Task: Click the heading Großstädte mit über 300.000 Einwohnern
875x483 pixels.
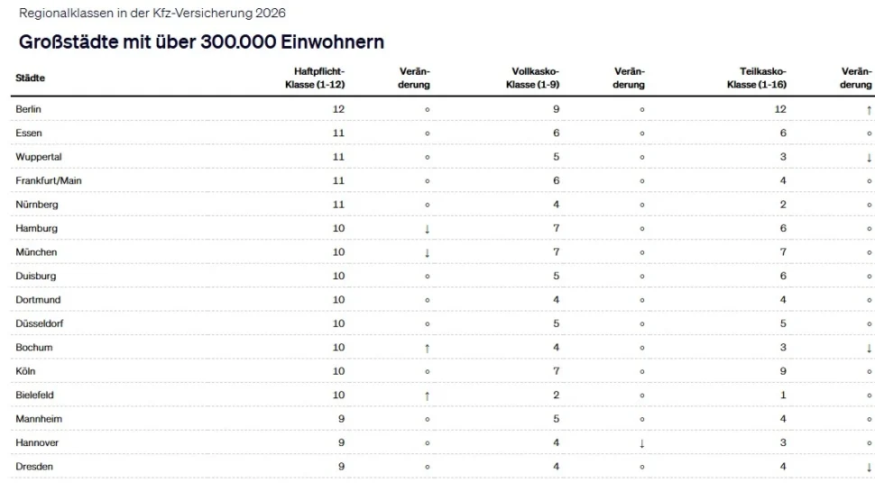Action: (x=201, y=42)
